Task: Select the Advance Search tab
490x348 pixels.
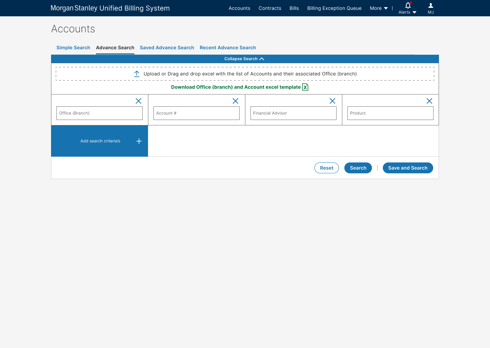Action: click(x=115, y=48)
